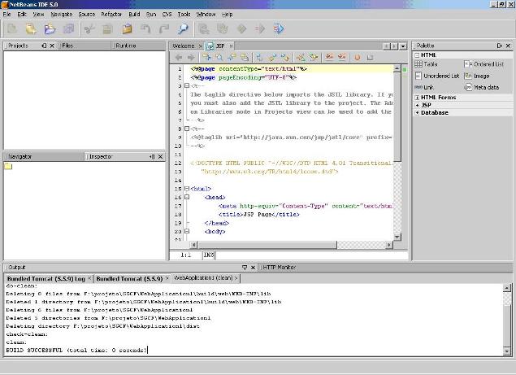Expand the Database palette category
Image resolution: width=516 pixels, height=375 pixels.
click(x=434, y=113)
